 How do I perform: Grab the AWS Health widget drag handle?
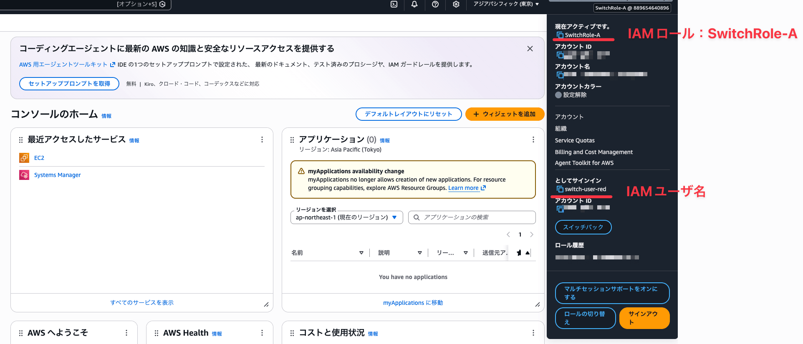click(157, 333)
